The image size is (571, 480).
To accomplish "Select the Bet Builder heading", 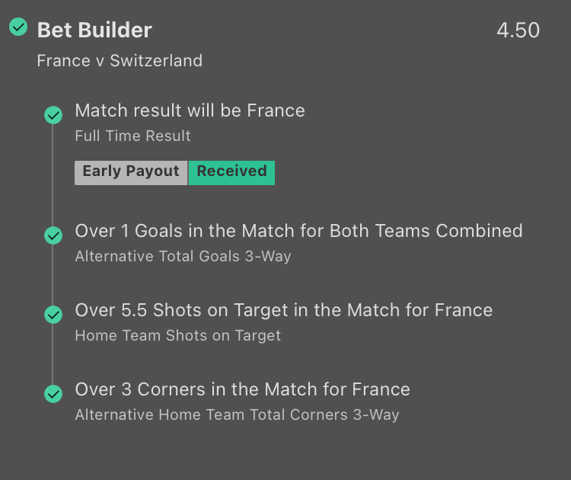I will pos(94,30).
